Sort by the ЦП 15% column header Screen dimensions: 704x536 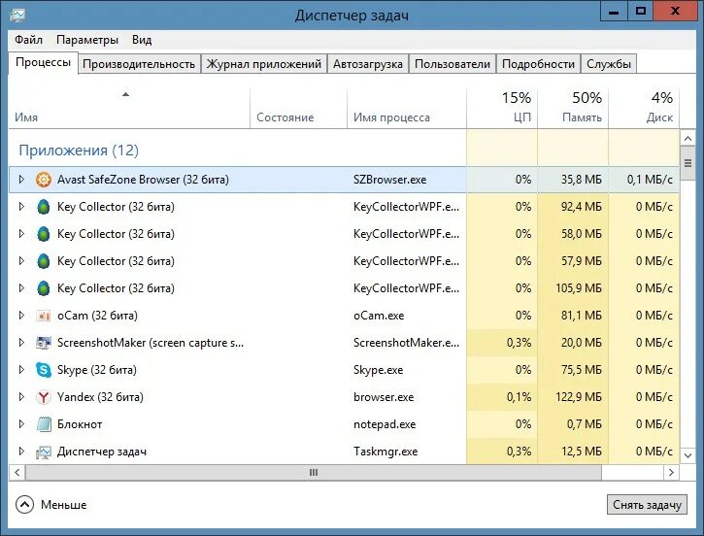502,108
